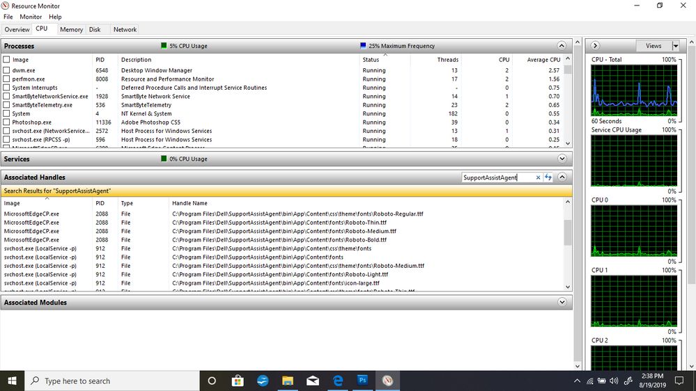Switch to the Memory tab
The height and width of the screenshot is (391, 696).
tap(71, 29)
